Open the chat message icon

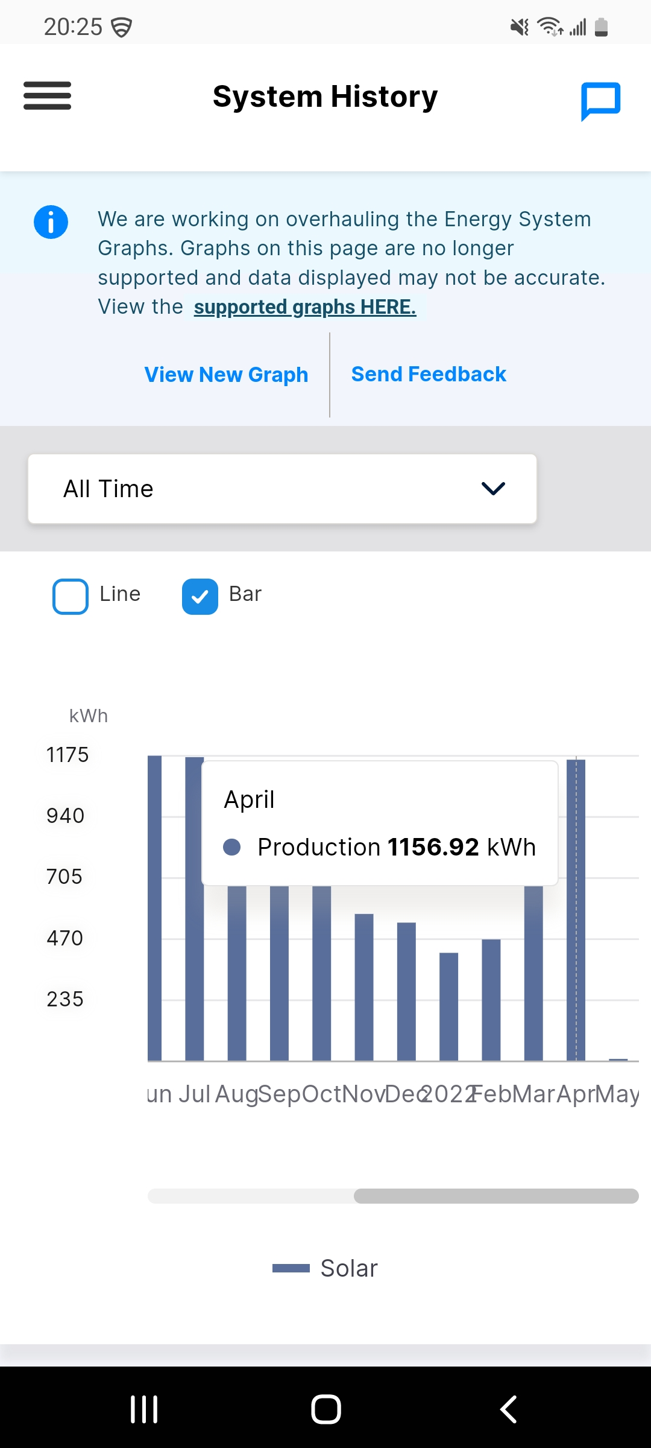pyautogui.click(x=600, y=101)
